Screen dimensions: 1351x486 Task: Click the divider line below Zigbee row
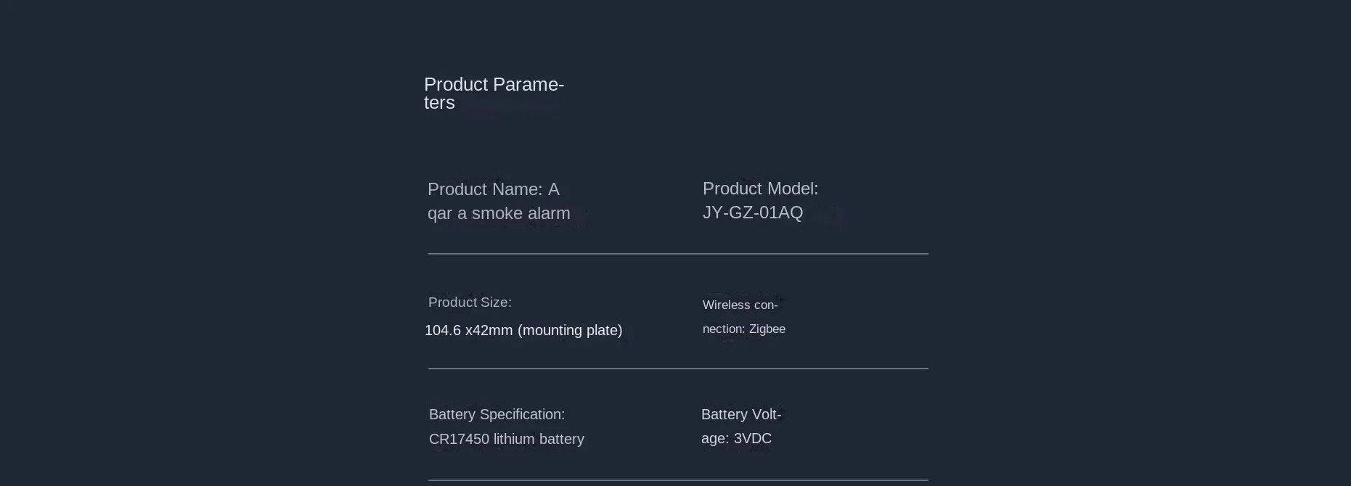(678, 368)
